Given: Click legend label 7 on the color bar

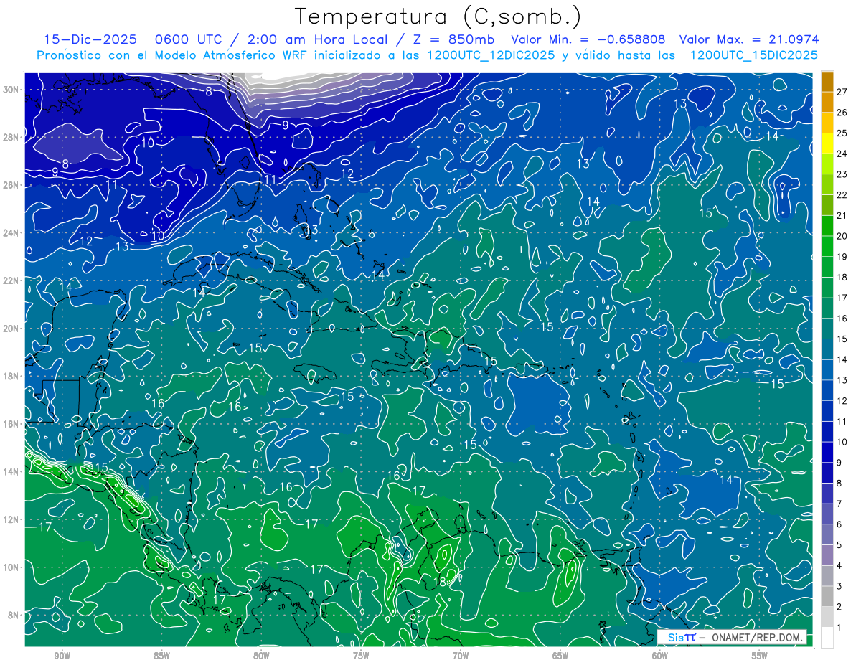Looking at the screenshot, I should 839,504.
